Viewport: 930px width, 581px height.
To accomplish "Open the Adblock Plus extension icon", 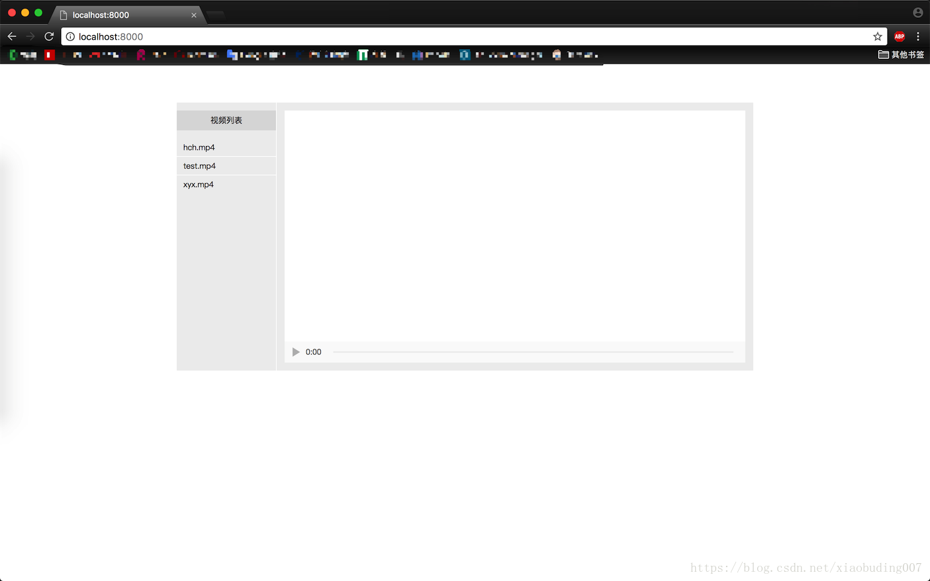I will pos(899,36).
